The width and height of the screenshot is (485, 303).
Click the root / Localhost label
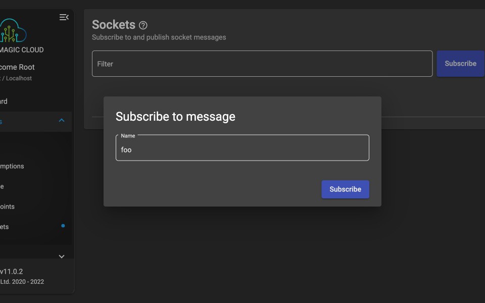[16, 78]
